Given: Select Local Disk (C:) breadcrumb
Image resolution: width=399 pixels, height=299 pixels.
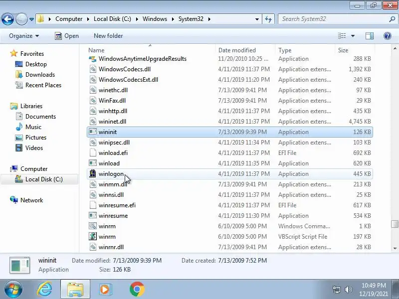Looking at the screenshot, I should (x=112, y=19).
